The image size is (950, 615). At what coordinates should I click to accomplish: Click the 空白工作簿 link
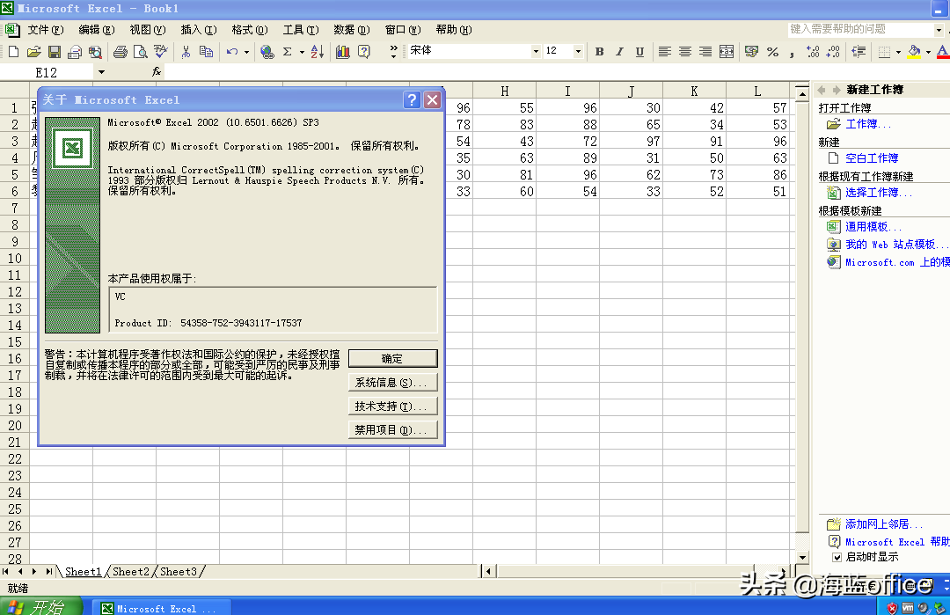point(871,158)
